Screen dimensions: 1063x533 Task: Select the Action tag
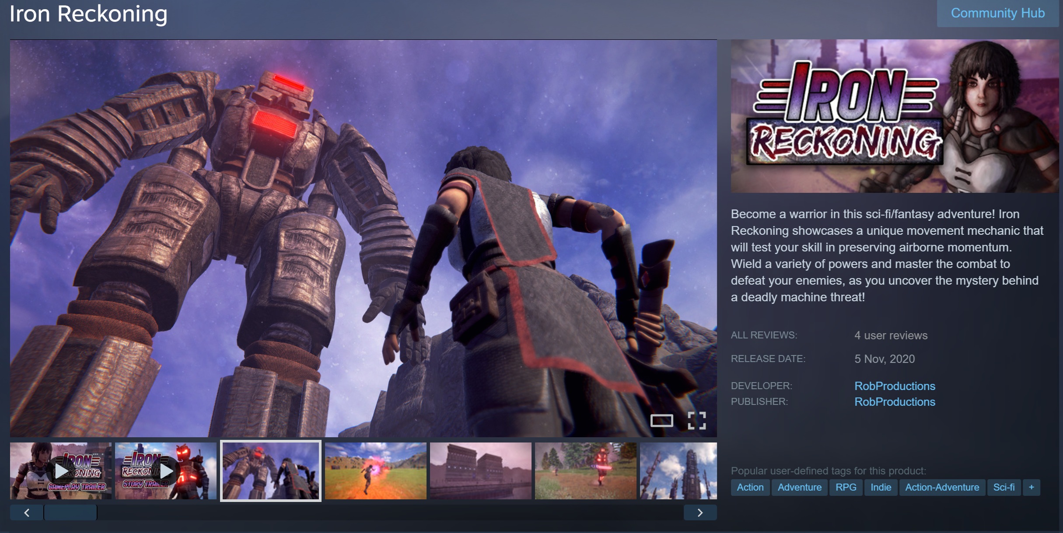pos(750,487)
